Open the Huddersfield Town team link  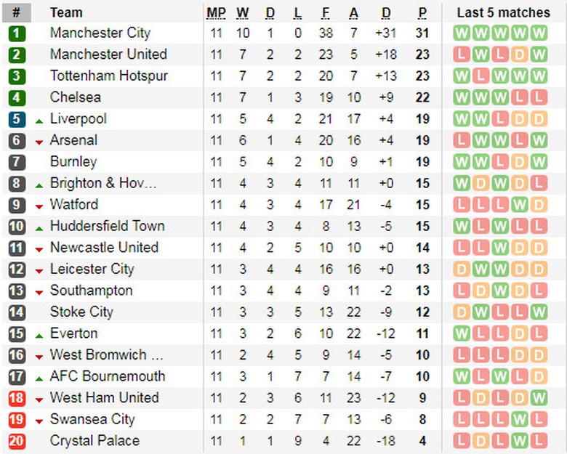pos(108,226)
